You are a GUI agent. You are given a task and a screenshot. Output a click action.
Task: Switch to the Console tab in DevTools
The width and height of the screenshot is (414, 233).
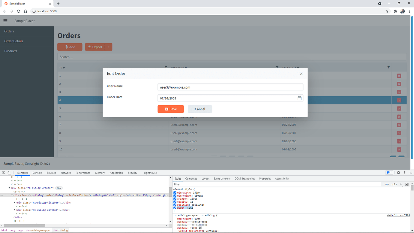37,173
